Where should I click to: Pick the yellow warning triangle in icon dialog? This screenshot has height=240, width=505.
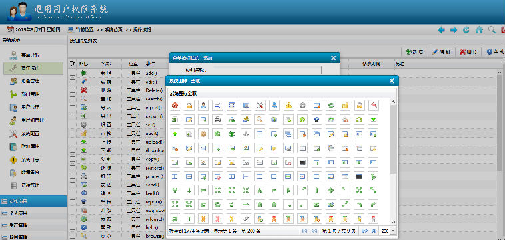tap(289, 105)
